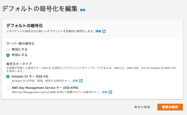The width and height of the screenshot is (187, 115).
Task: Click the 詳細 link in the デフォルトの暗号化 header
Action: point(98,31)
